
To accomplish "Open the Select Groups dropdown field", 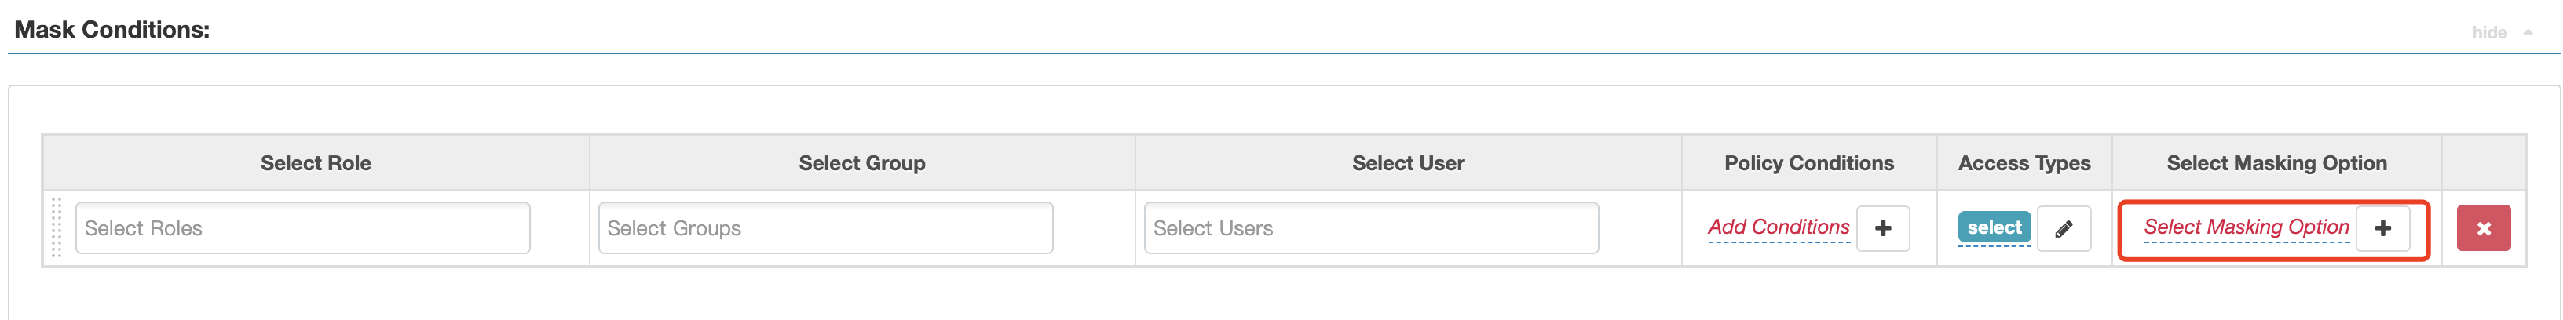I will click(824, 228).
